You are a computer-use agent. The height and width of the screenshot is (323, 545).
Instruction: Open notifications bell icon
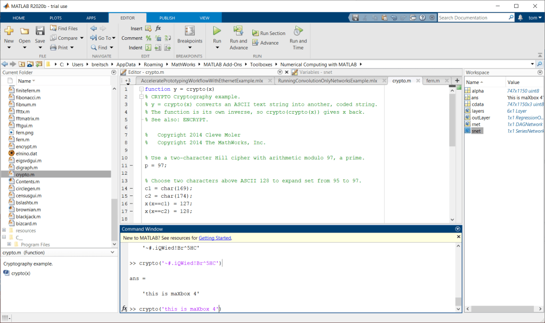(x=519, y=18)
